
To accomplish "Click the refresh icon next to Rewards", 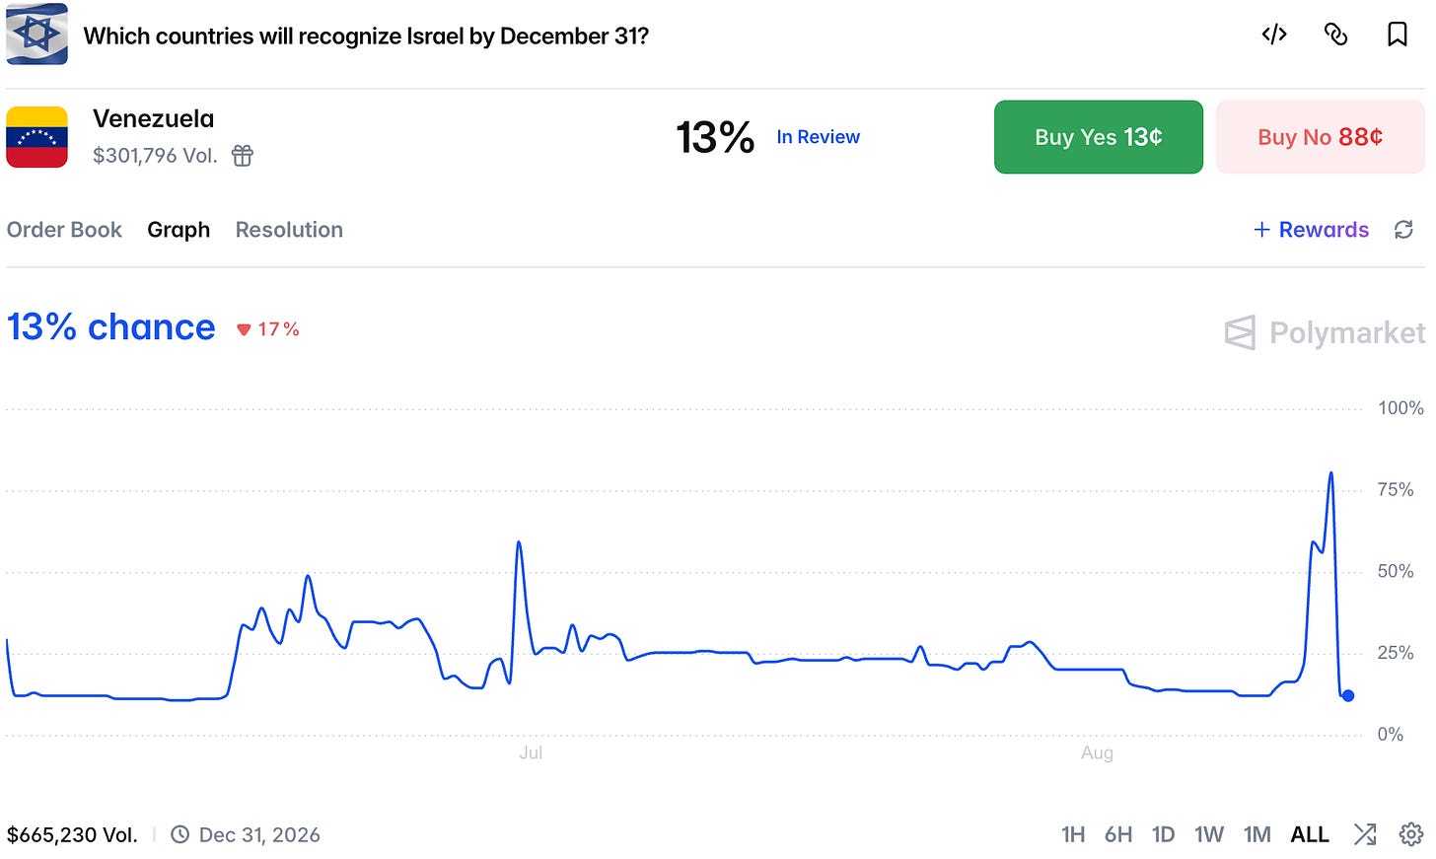I will [x=1403, y=230].
